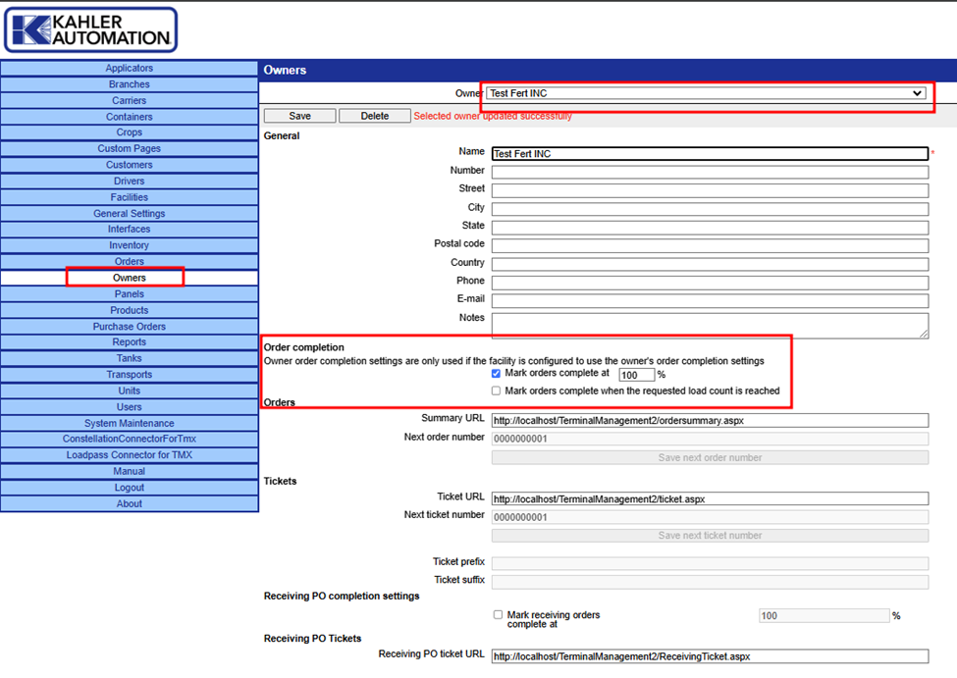957x678 pixels.
Task: Select Containers from the navigation menu
Action: point(129,117)
